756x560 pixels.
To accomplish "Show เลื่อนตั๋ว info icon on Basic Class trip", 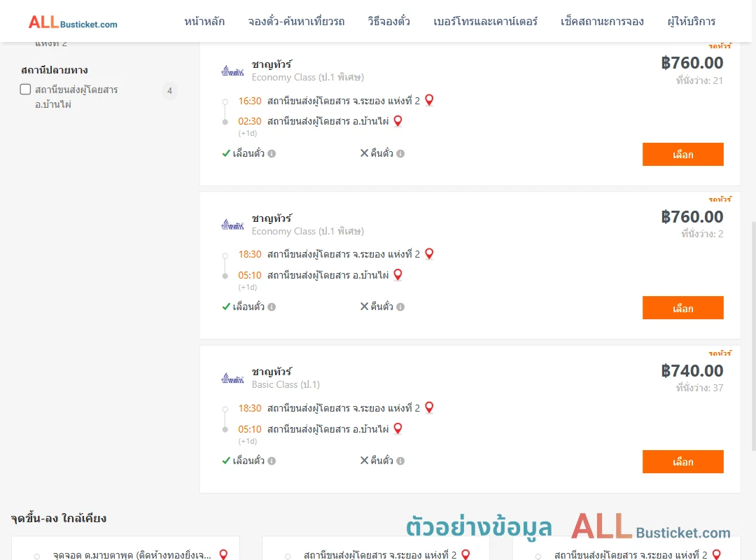I will coord(272,461).
